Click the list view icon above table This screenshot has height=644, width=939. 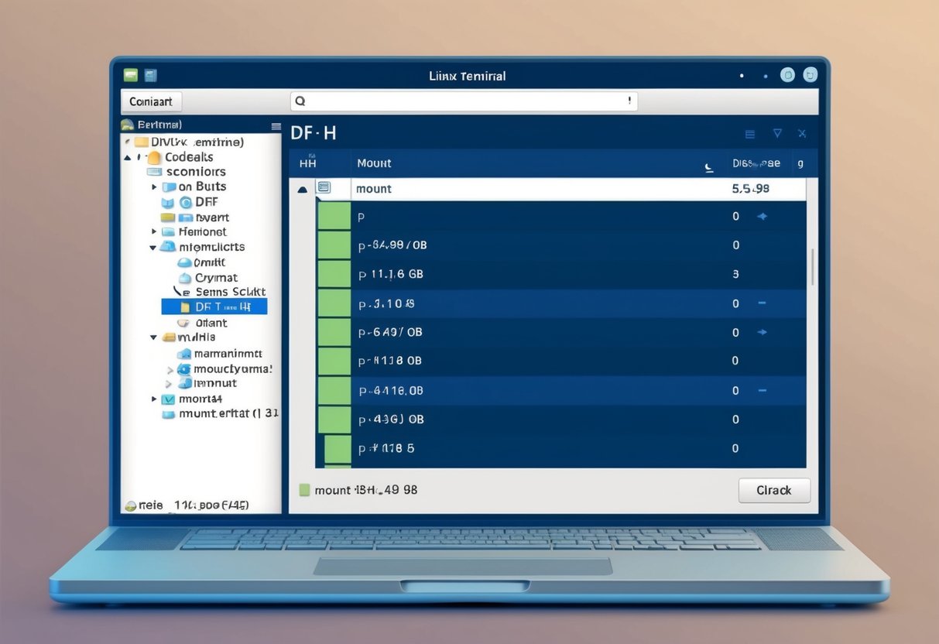coord(749,134)
